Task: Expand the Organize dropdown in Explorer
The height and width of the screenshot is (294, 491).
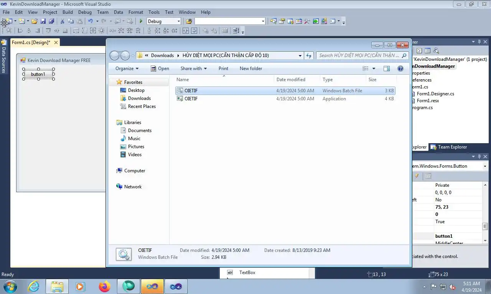Action: (127, 69)
